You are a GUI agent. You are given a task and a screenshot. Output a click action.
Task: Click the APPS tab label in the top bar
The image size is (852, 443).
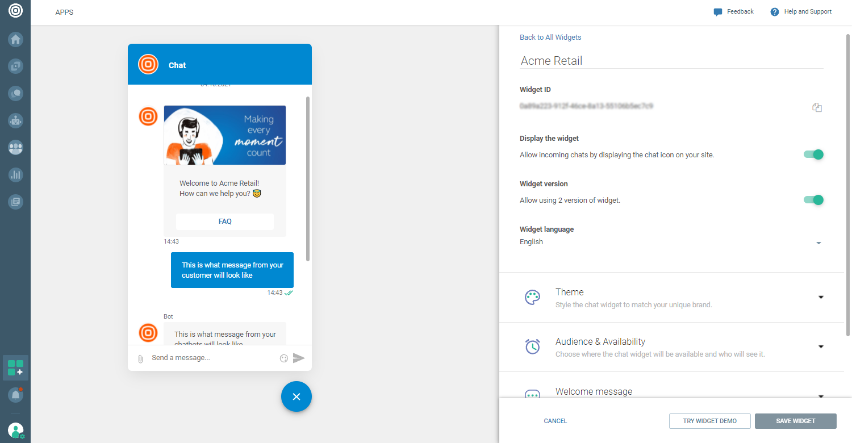click(64, 12)
